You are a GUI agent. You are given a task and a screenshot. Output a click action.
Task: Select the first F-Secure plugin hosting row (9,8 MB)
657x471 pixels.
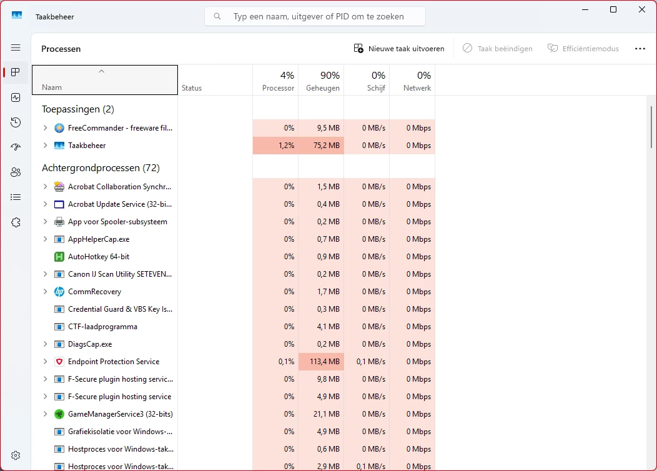(x=234, y=379)
